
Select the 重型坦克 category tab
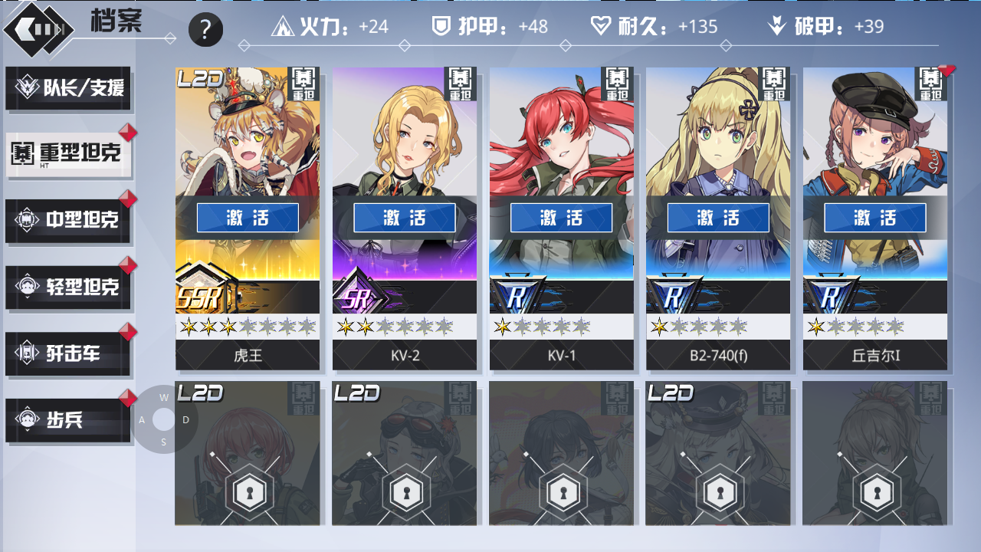69,154
